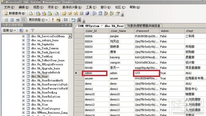The image size is (206, 116).
Task: Open the 视图 menu
Action: 38,7
